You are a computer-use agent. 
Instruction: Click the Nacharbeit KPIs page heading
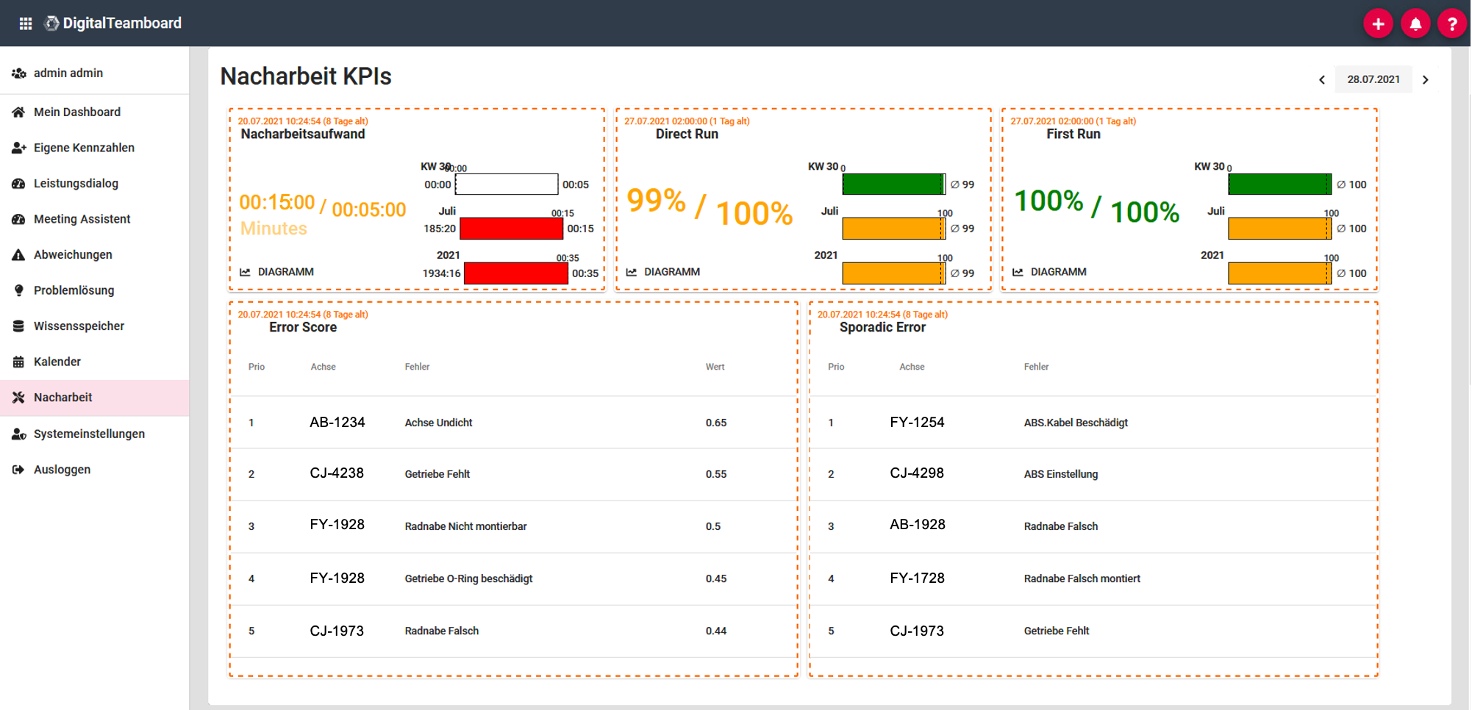(x=306, y=76)
